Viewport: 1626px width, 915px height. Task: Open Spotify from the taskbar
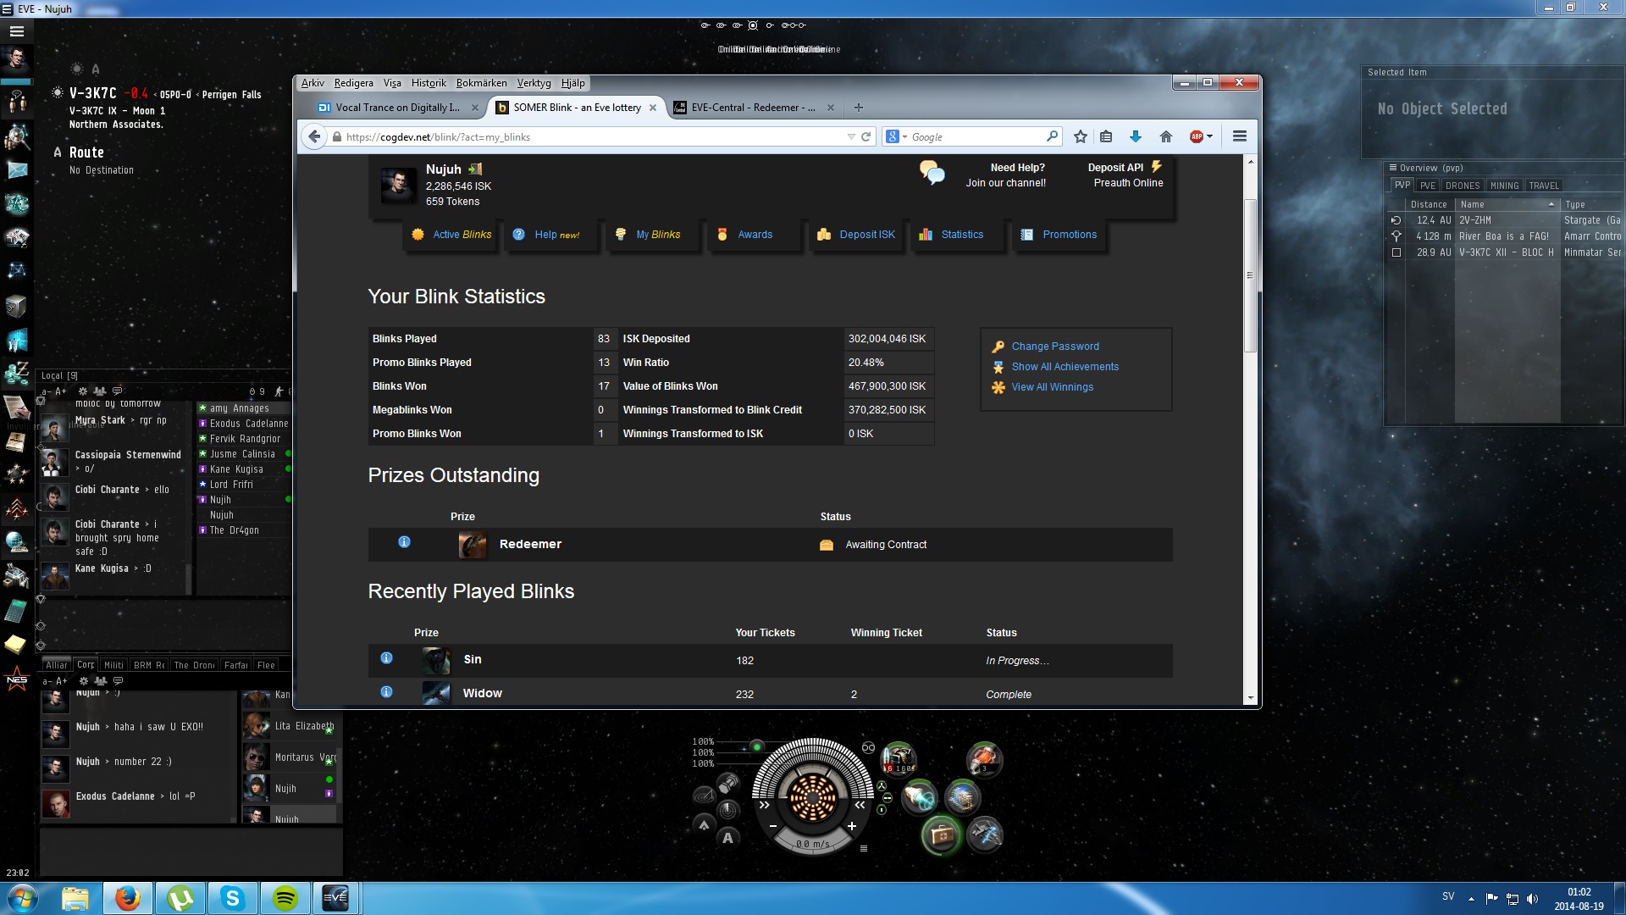[285, 897]
